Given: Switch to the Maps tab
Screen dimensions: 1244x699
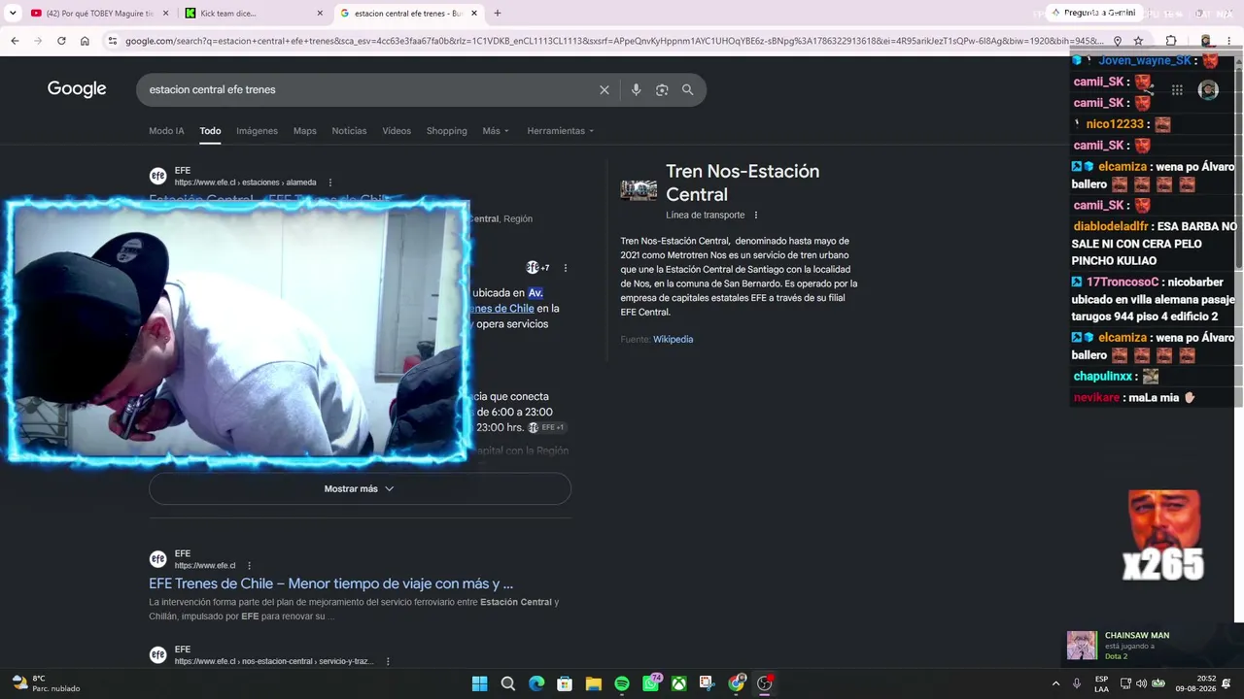Looking at the screenshot, I should click(305, 131).
